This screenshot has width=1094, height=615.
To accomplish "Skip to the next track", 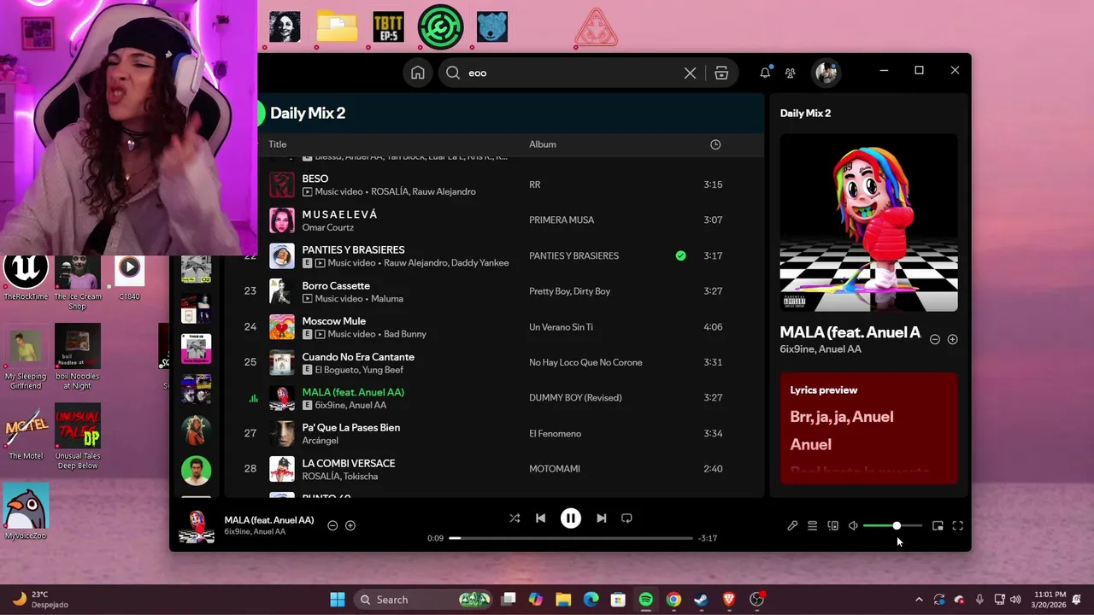I will [601, 518].
